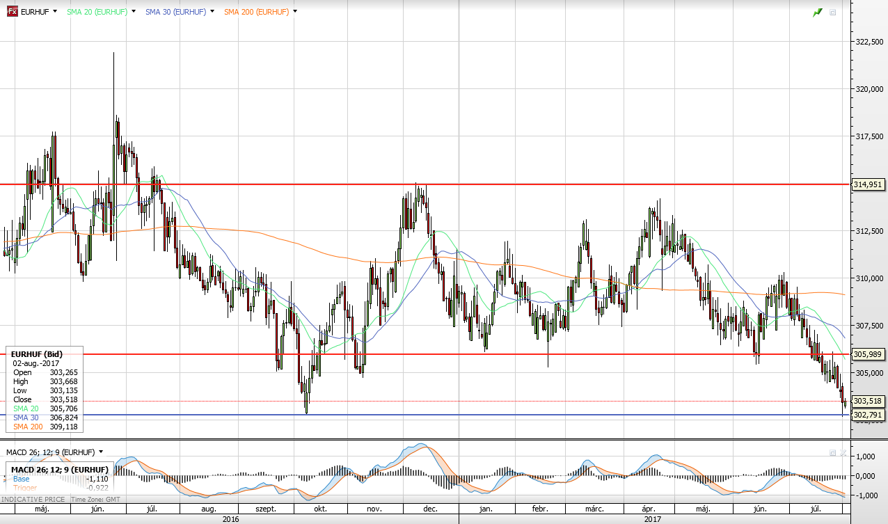Viewport: 888px width, 524px height.
Task: Click the green SMA 20 (EURHUF) label
Action: coord(97,12)
